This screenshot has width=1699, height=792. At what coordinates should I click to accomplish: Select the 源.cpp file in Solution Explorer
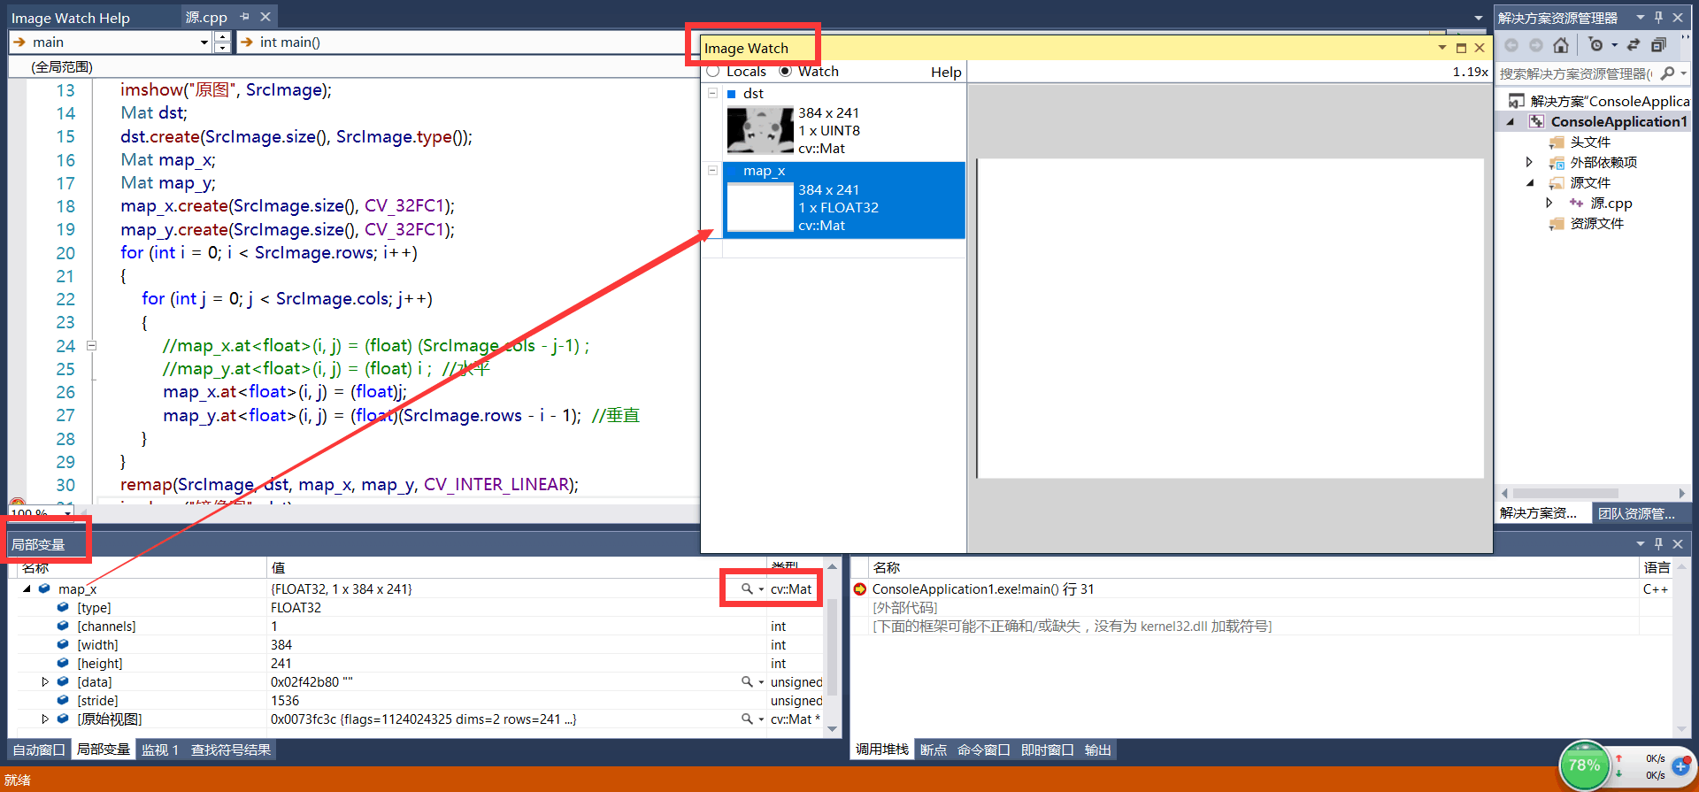point(1611,203)
